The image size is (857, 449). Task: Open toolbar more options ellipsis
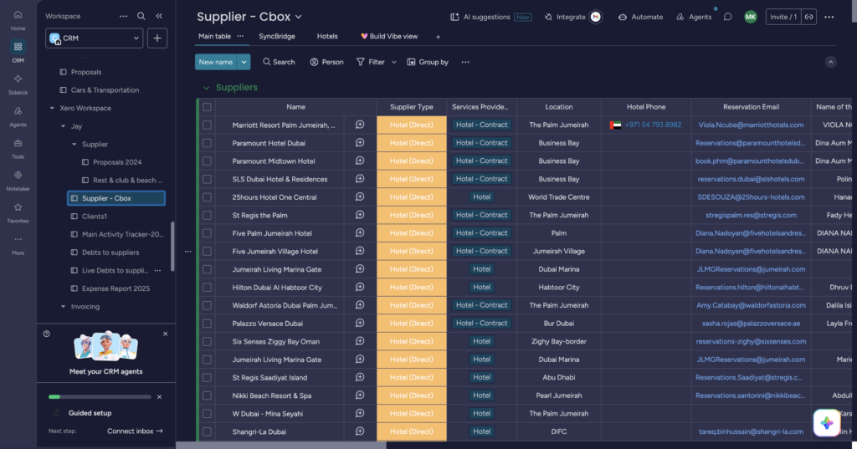click(x=465, y=62)
